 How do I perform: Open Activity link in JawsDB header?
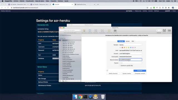[145, 11]
